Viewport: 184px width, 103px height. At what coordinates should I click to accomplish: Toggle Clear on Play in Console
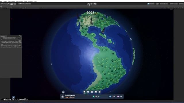pos(11,38)
